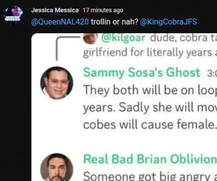217x181 pixels.
Task: Click the 'Someone got big angry' message
Action: 150,176
